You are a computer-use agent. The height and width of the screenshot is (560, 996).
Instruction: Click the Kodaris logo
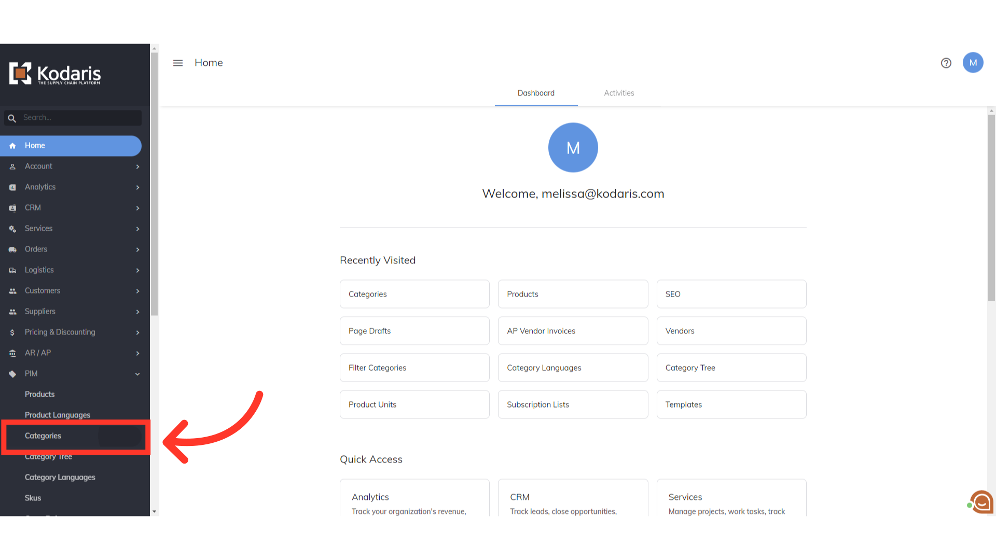point(55,74)
